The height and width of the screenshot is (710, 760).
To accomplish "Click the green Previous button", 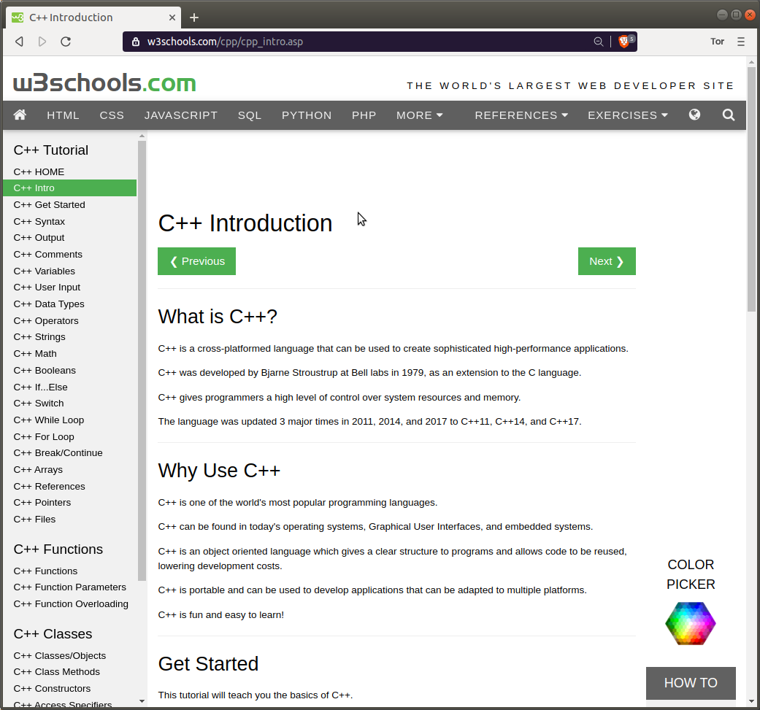I will pyautogui.click(x=197, y=261).
